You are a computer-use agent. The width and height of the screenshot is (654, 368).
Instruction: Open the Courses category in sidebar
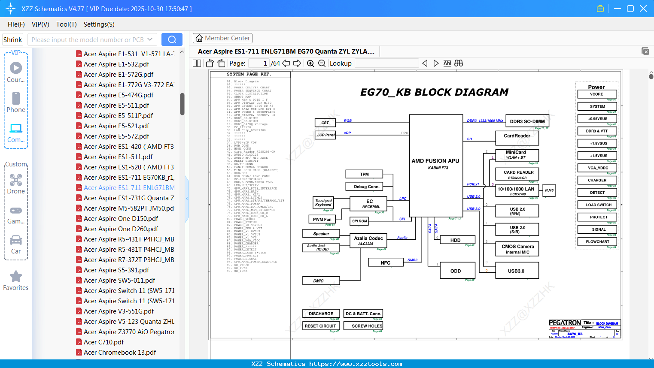[x=16, y=72]
